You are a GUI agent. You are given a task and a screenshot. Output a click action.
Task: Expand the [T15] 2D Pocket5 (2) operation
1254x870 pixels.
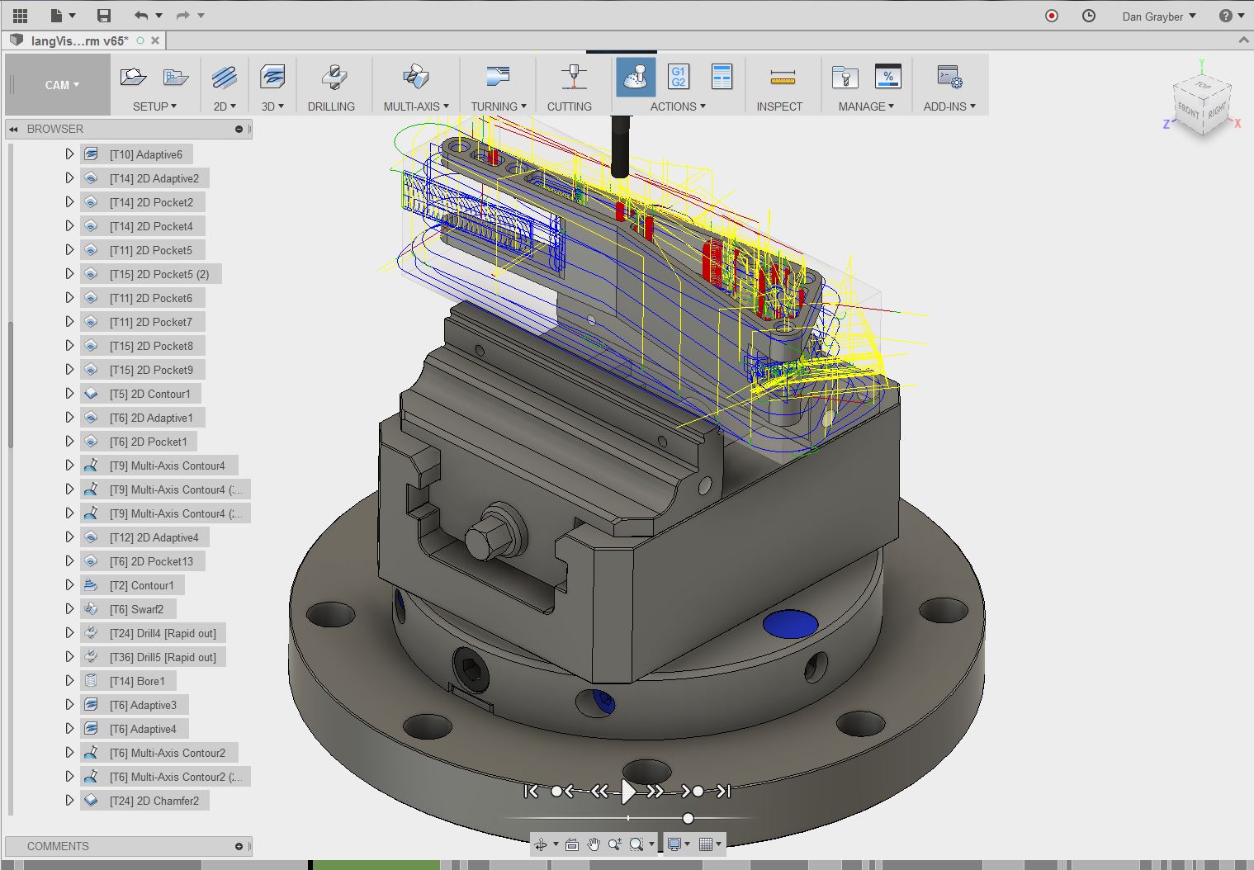pos(69,274)
